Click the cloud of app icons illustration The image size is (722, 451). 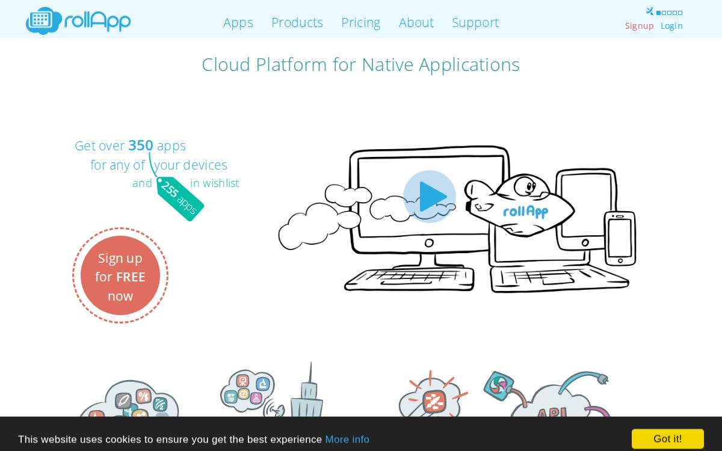click(x=128, y=398)
